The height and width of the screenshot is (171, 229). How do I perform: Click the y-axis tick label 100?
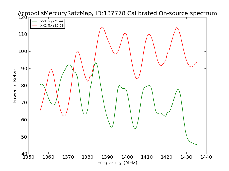point(23,52)
